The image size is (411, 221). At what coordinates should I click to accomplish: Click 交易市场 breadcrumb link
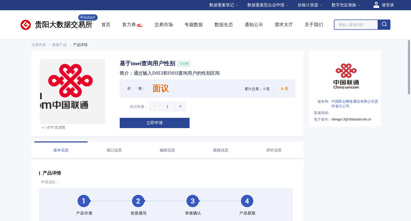click(39, 45)
